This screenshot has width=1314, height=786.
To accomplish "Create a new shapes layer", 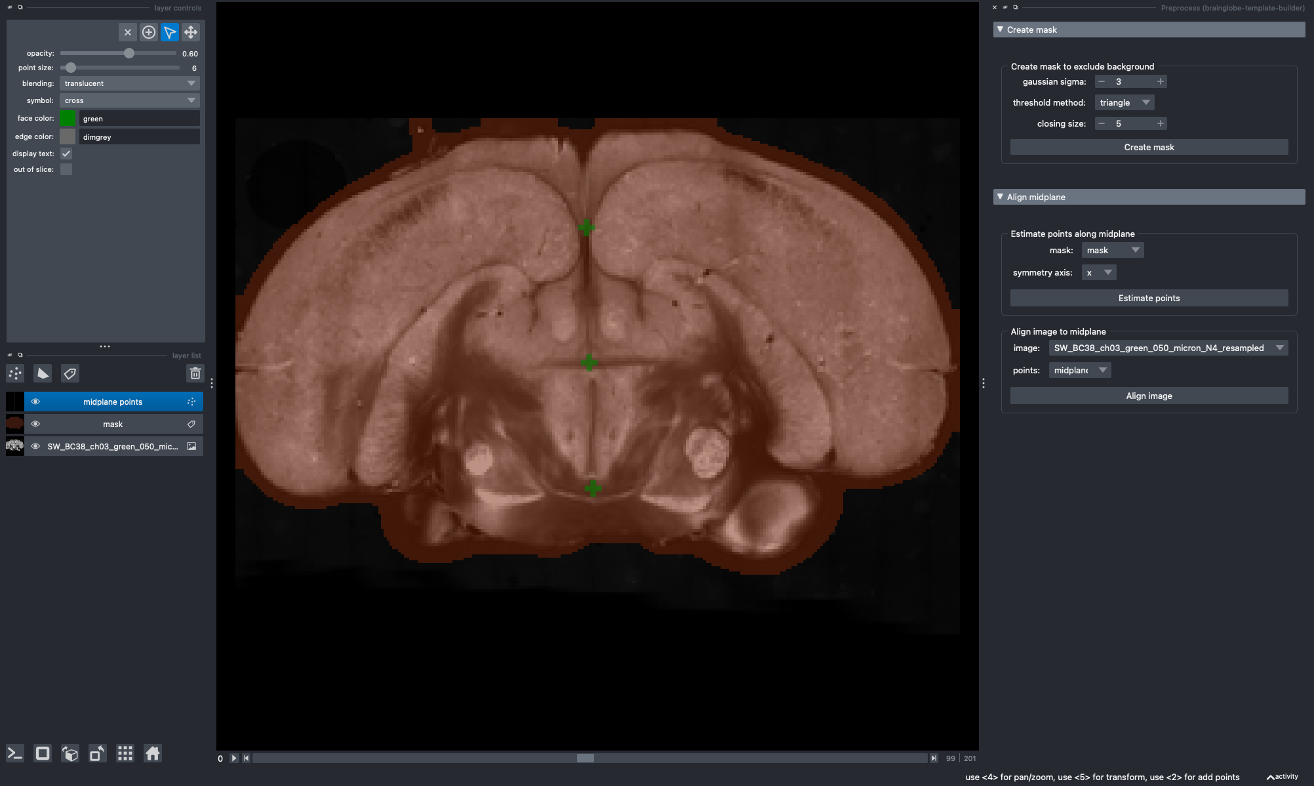I will click(43, 374).
